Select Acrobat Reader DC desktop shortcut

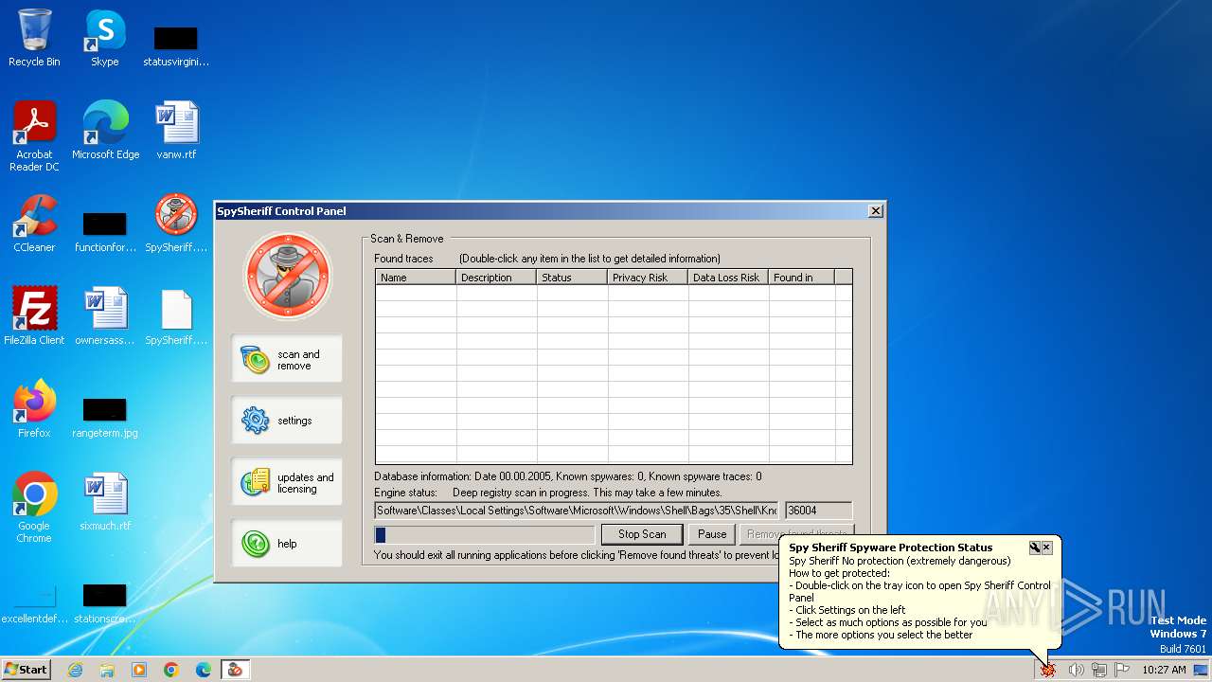[34, 135]
